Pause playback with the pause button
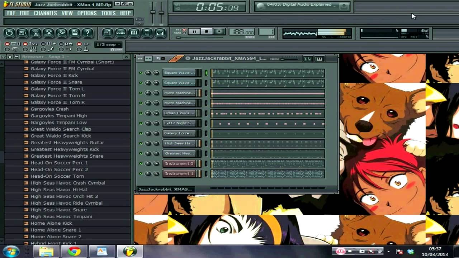Viewport: 459px width, 258px height. coord(194,32)
